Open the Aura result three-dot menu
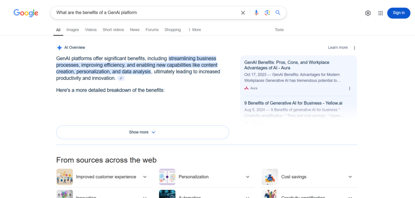Viewport: 415px width, 198px height. coord(350,88)
